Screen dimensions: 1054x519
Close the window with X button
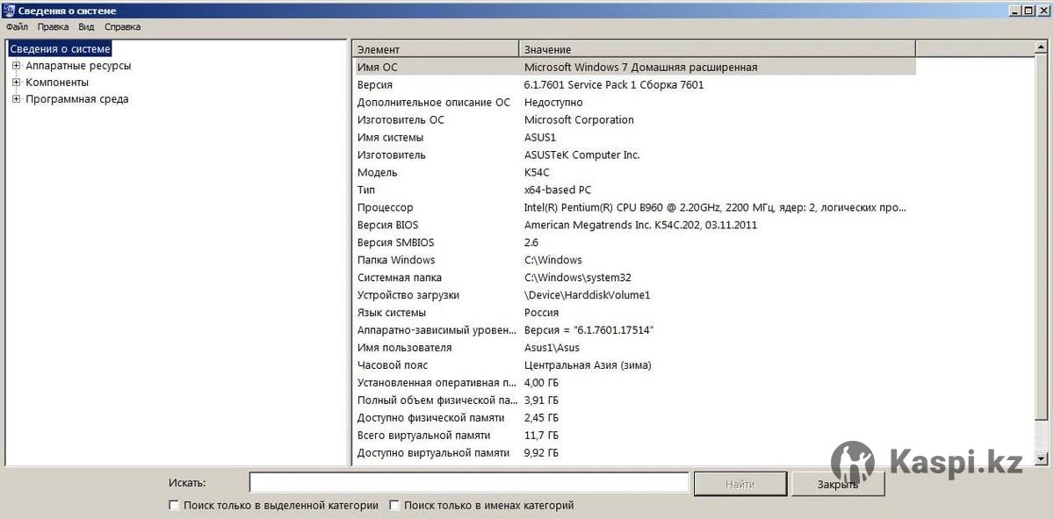click(x=1042, y=11)
